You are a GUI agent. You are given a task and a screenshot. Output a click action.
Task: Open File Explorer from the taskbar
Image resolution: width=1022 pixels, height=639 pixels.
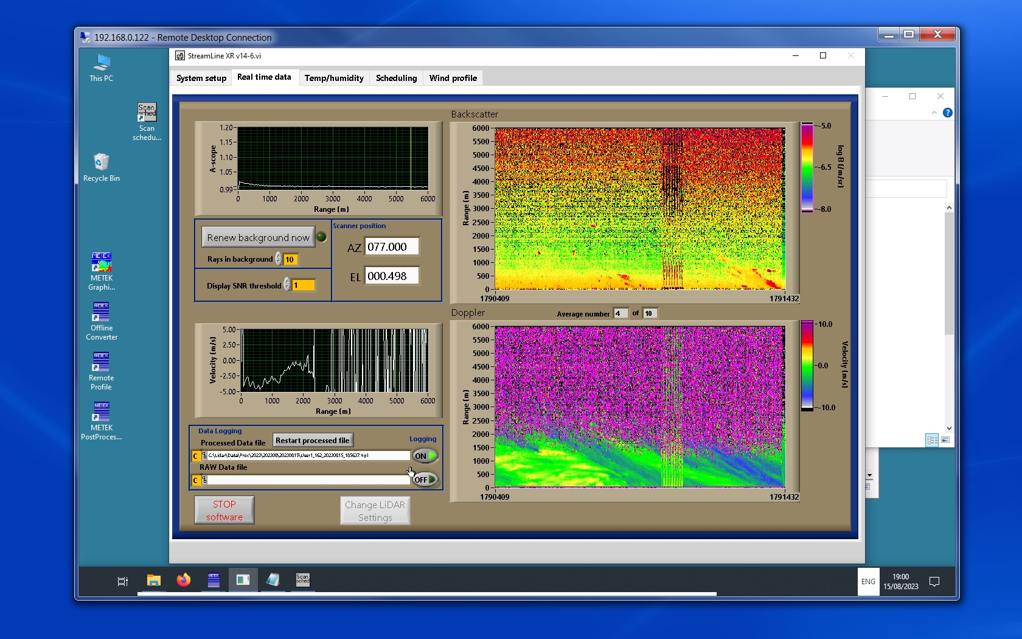point(153,580)
